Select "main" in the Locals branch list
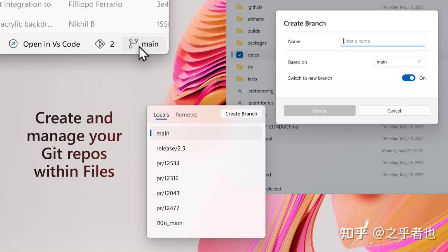448x252 pixels. click(206, 134)
